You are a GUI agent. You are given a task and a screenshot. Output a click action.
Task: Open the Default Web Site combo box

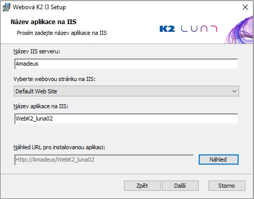pyautogui.click(x=126, y=91)
